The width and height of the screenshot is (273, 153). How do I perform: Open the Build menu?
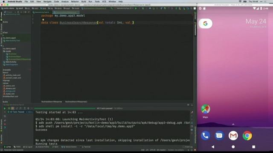[x=84, y=1]
